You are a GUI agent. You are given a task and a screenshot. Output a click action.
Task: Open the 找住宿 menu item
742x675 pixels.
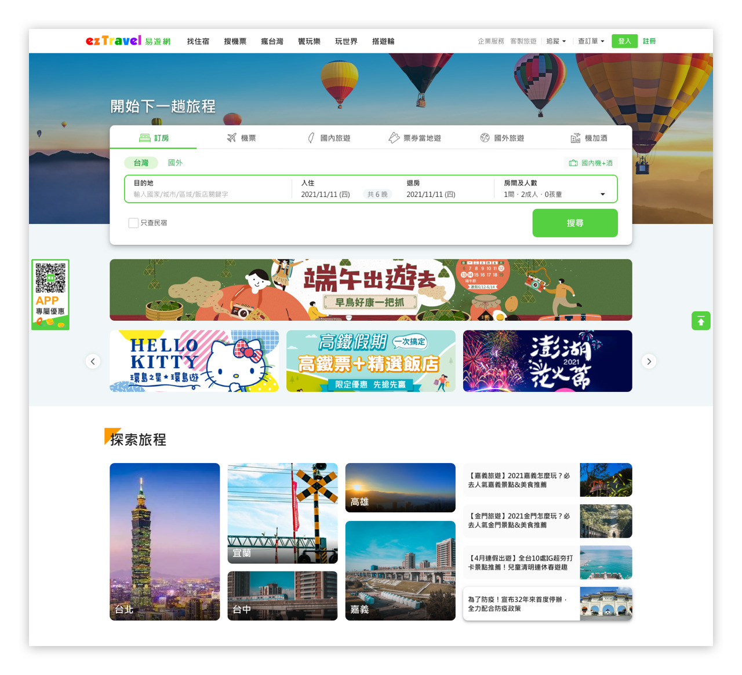point(198,41)
